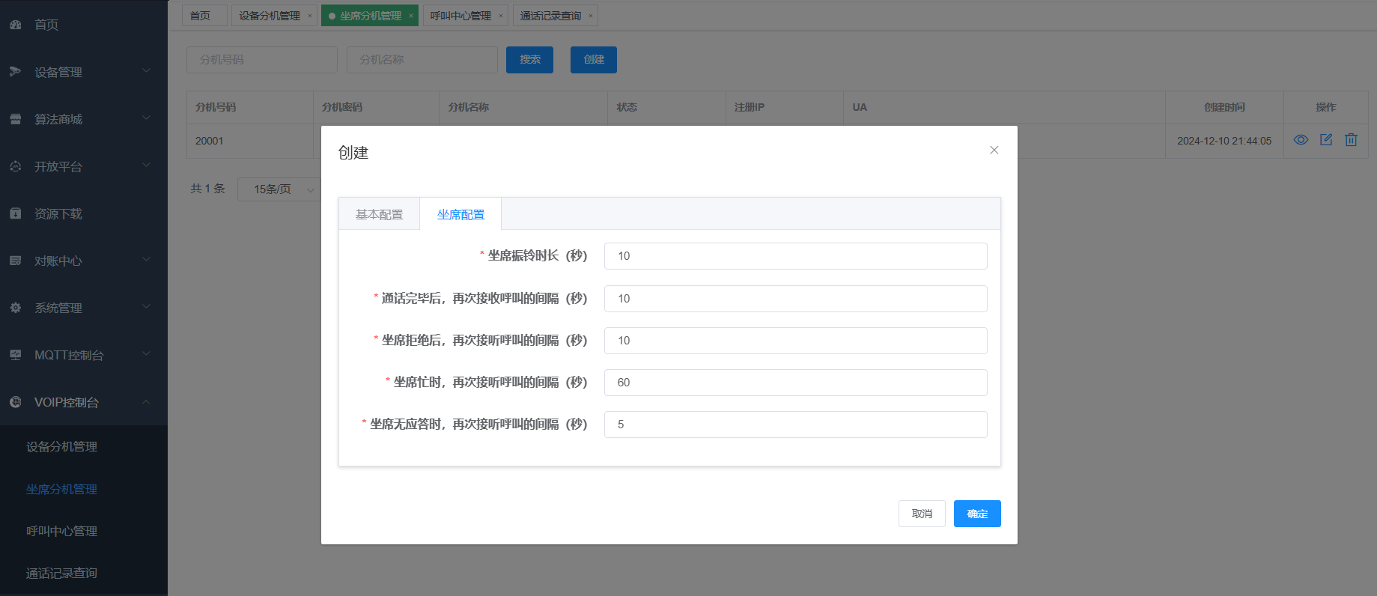Click the 系统管理 gear icon
Screen dimensions: 1377x596
click(x=16, y=308)
